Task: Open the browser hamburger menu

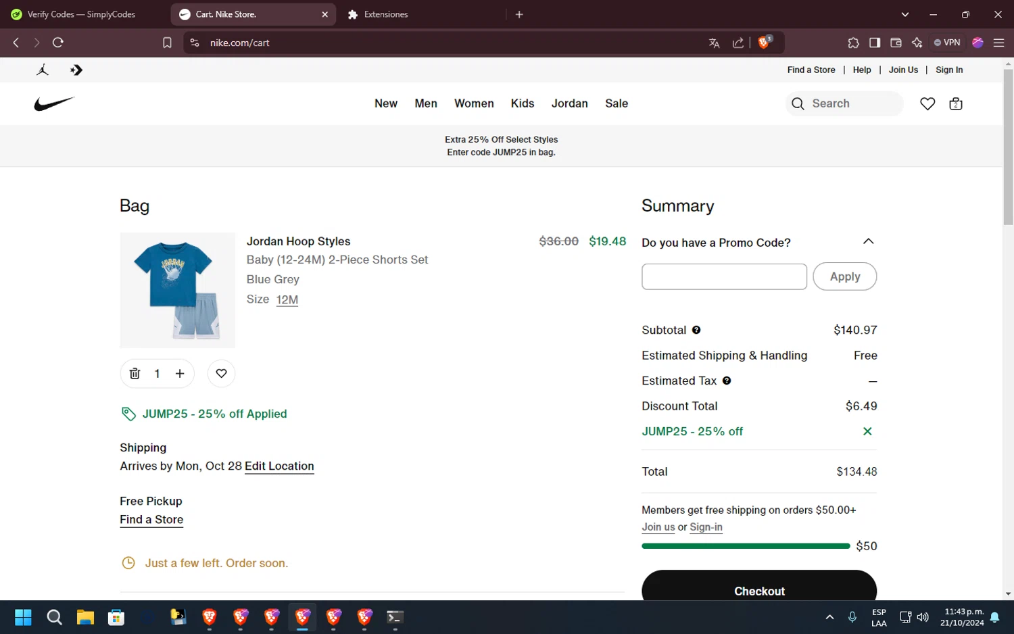Action: coord(998,43)
